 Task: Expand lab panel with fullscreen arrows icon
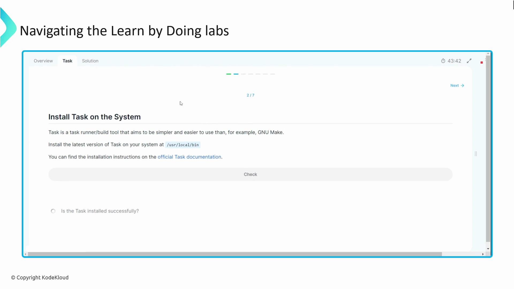point(469,61)
